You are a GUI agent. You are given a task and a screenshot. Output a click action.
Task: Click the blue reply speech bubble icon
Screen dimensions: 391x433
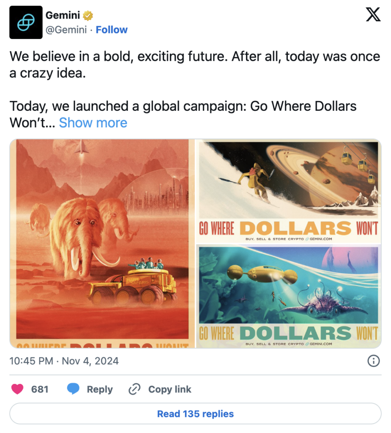tap(73, 389)
